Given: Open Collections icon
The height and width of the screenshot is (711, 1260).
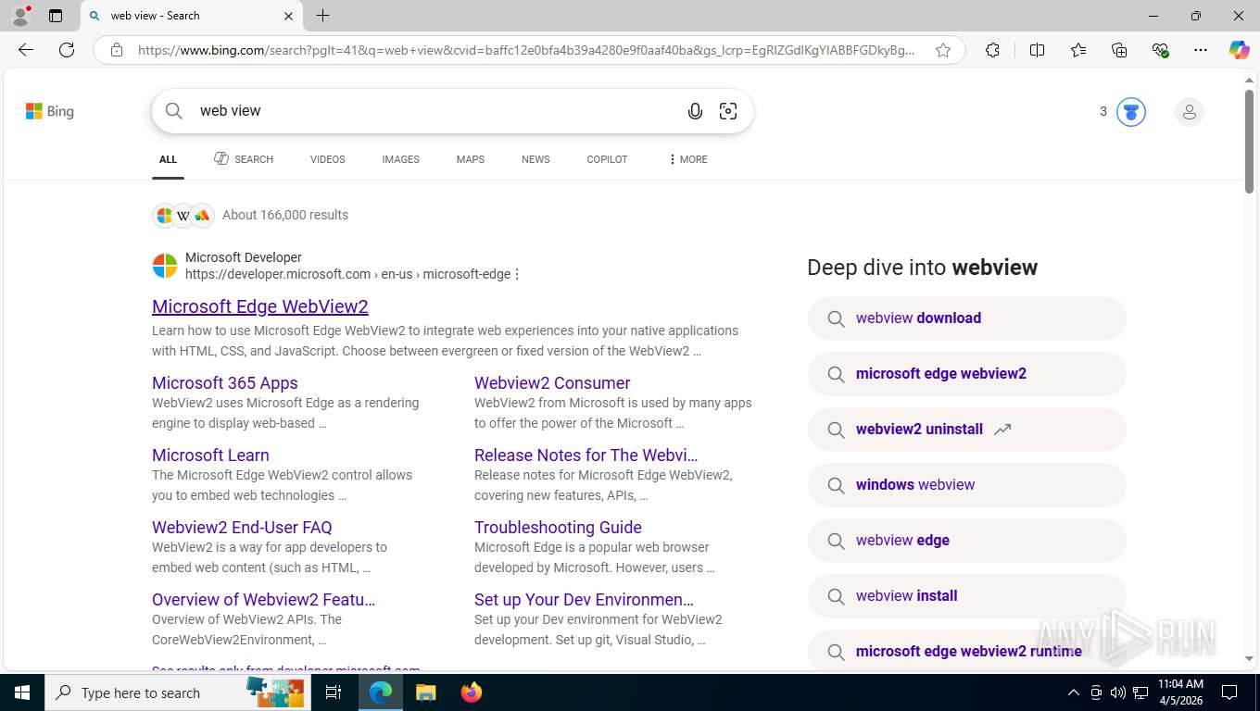Looking at the screenshot, I should pos(1119,50).
